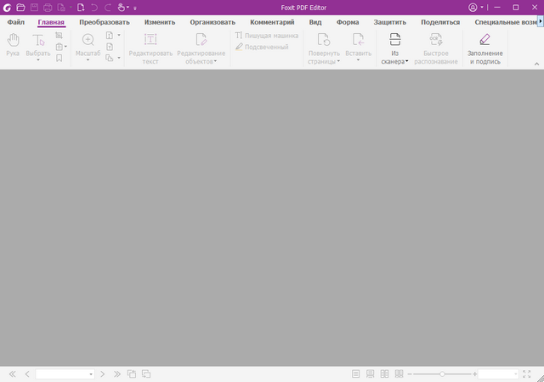Click Быстрое распознавание OCR icon
The image size is (544, 382).
coord(435,40)
